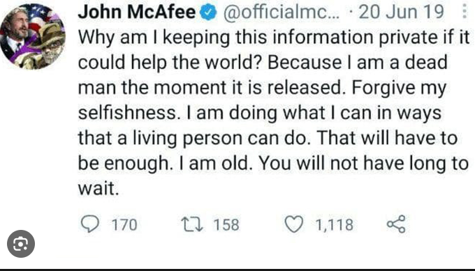
Task: Click the phrase 'Forgive my' in the tweet
Action: pyautogui.click(x=399, y=88)
